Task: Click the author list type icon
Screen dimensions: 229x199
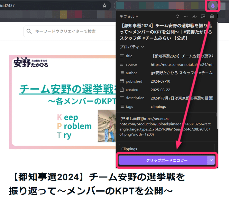Action: pyautogui.click(x=122, y=73)
